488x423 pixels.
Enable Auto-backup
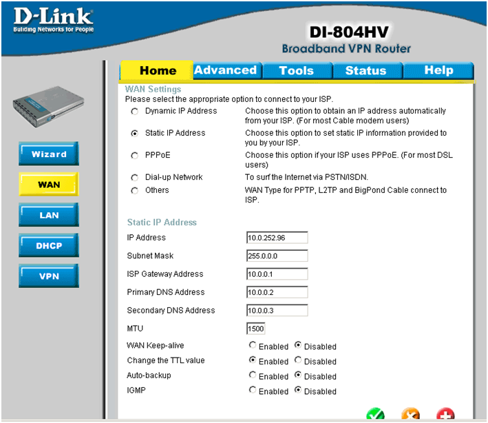point(253,375)
